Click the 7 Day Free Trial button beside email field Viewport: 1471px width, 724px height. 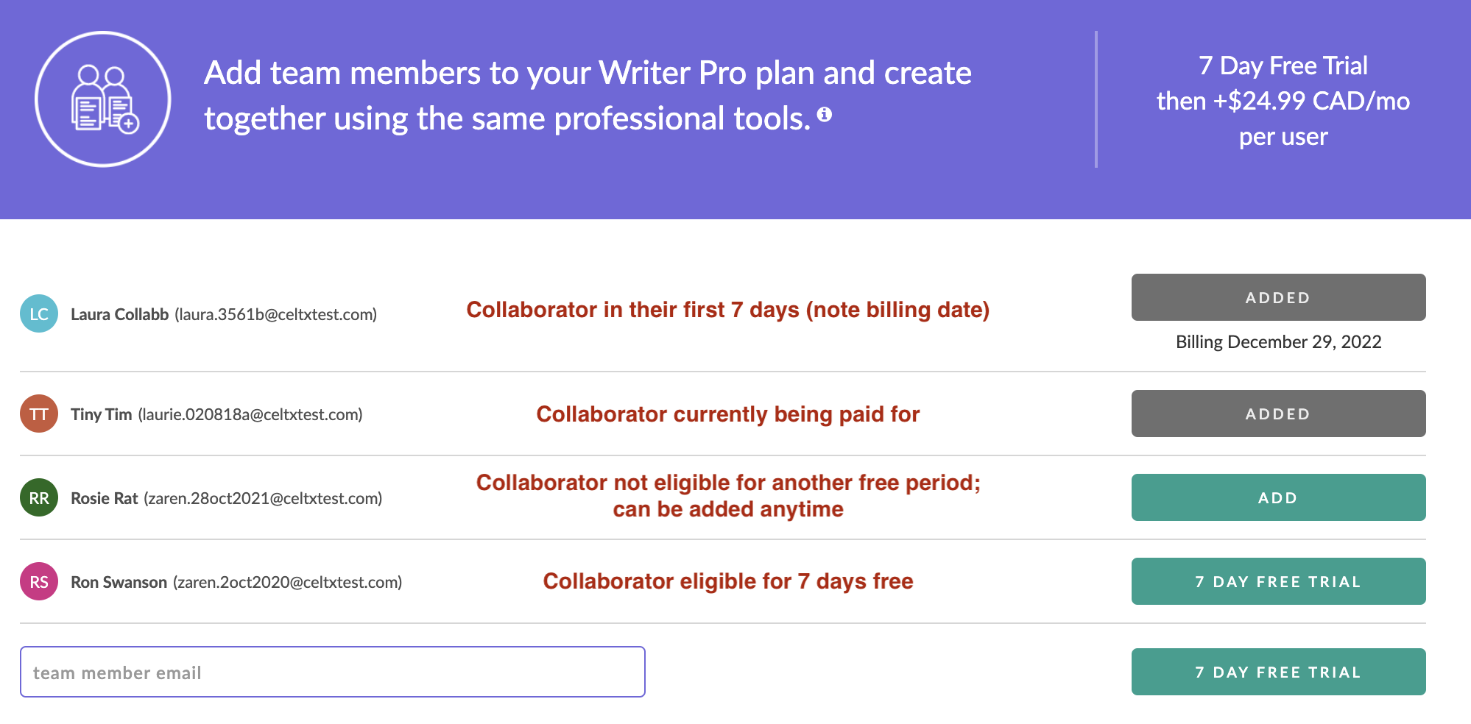1278,672
